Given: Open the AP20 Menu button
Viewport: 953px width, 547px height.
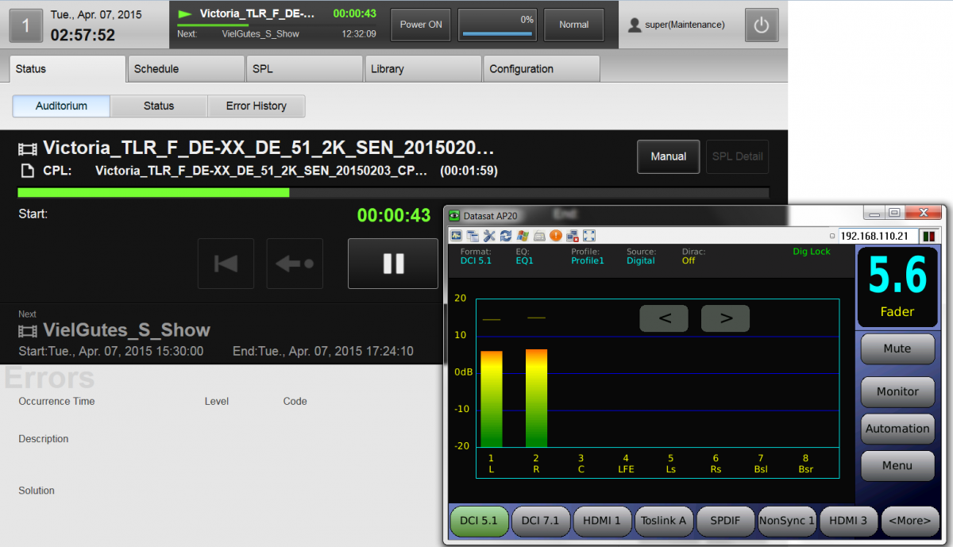Looking at the screenshot, I should [x=897, y=465].
